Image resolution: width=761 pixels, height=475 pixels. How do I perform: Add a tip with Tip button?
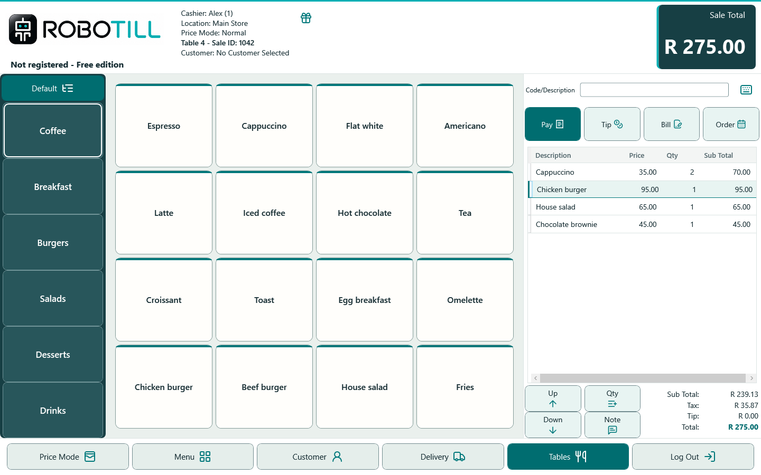click(612, 125)
